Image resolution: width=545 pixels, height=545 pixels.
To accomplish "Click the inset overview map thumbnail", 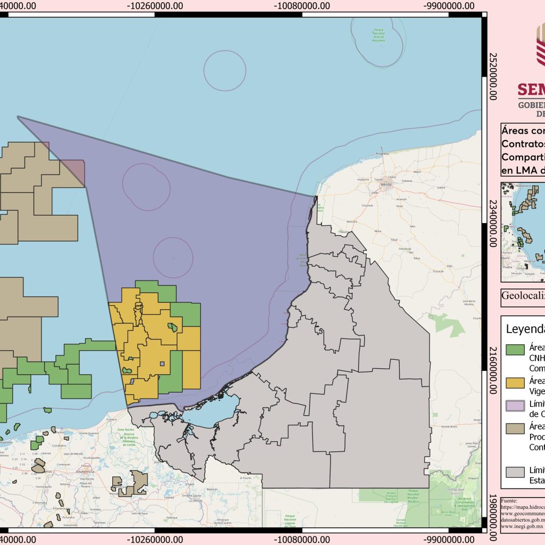I will [x=523, y=232].
